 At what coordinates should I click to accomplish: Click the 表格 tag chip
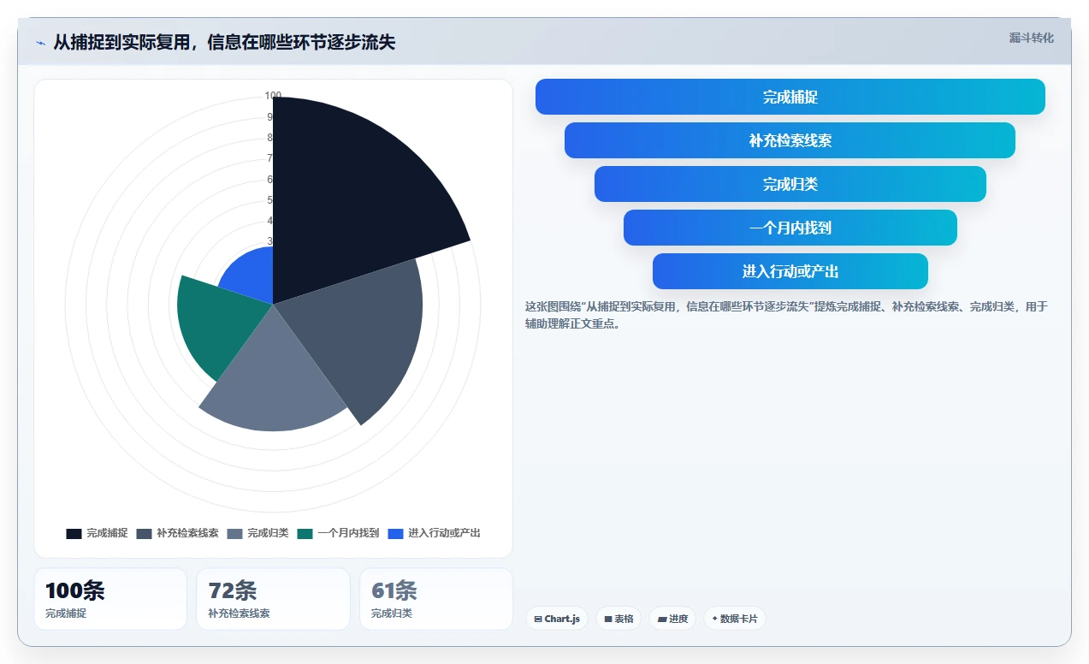pyautogui.click(x=618, y=619)
